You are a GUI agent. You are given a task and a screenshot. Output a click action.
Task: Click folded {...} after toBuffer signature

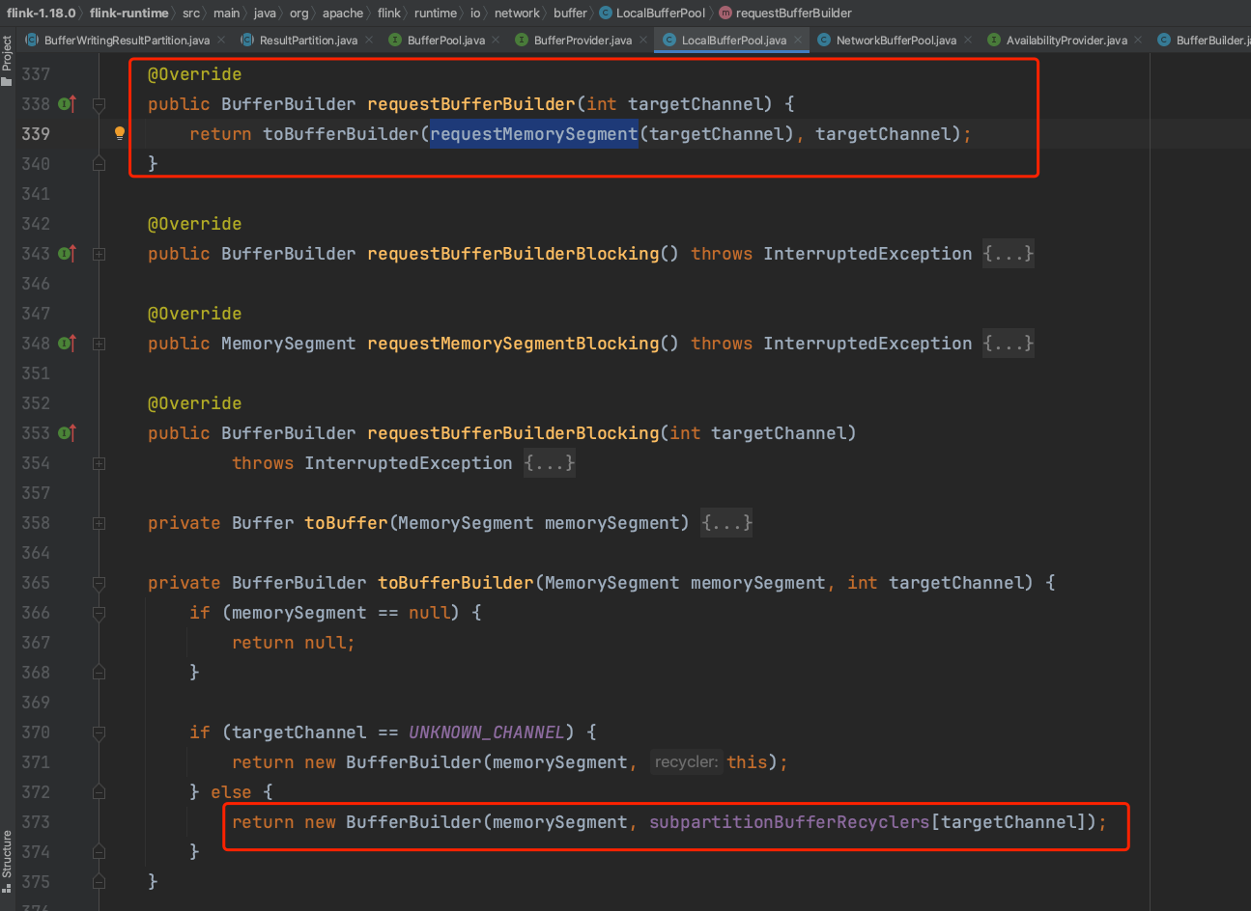point(726,523)
